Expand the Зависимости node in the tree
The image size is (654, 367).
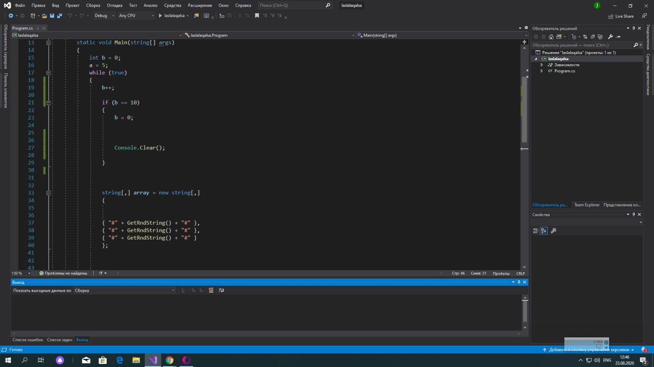pyautogui.click(x=542, y=65)
